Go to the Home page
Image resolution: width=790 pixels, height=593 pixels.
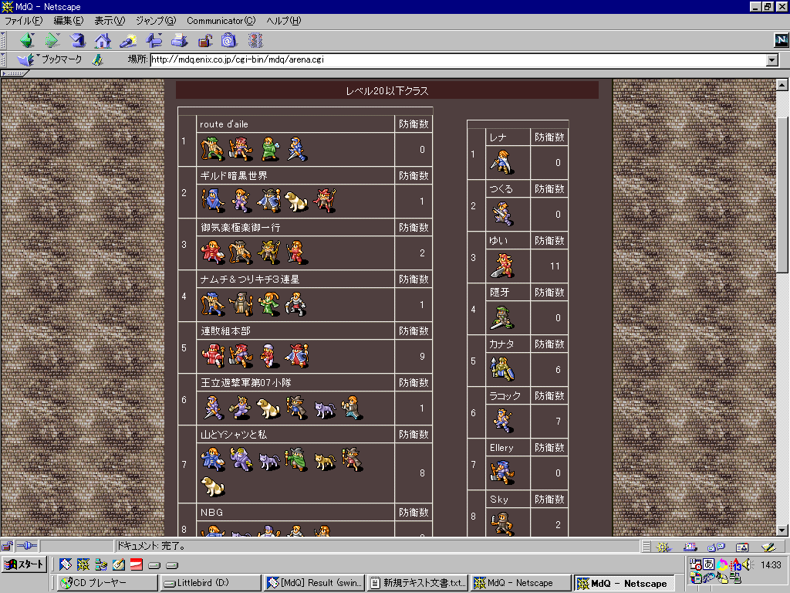pos(103,40)
